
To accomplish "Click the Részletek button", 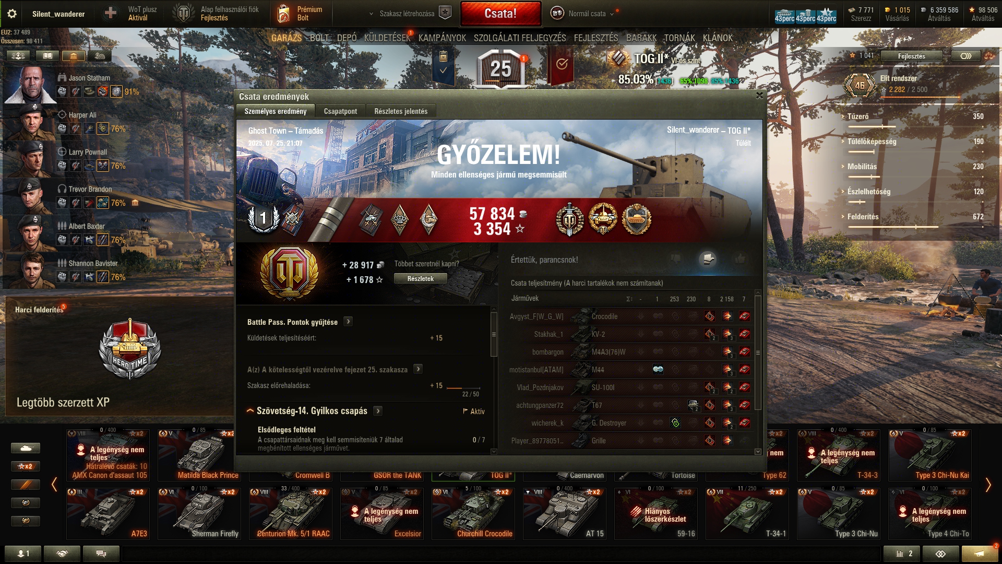I will point(421,279).
